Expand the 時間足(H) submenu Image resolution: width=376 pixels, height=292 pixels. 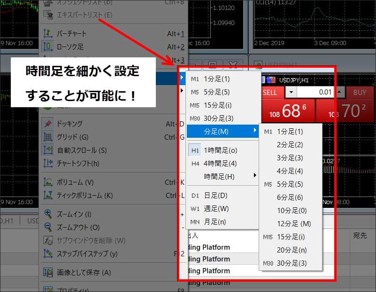223,177
